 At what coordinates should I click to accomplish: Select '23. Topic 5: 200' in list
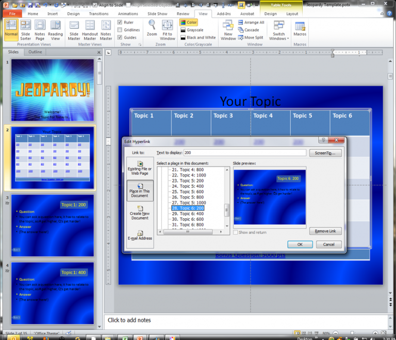(188, 181)
